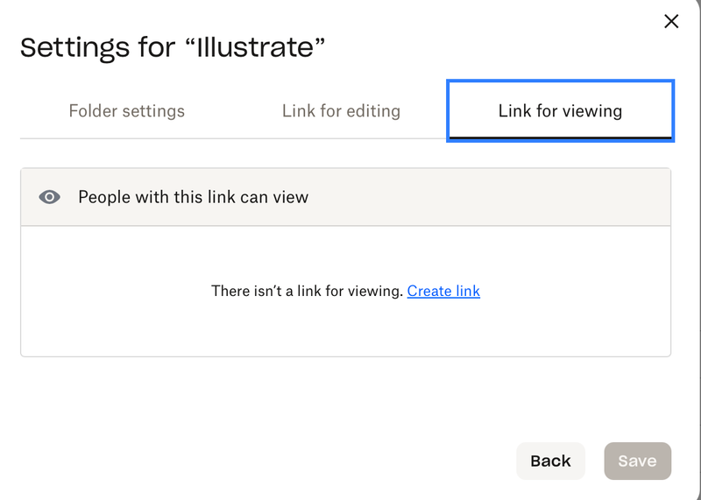Click the gray header bar of the link panel
Image resolution: width=701 pixels, height=500 pixels.
(x=491, y=197)
